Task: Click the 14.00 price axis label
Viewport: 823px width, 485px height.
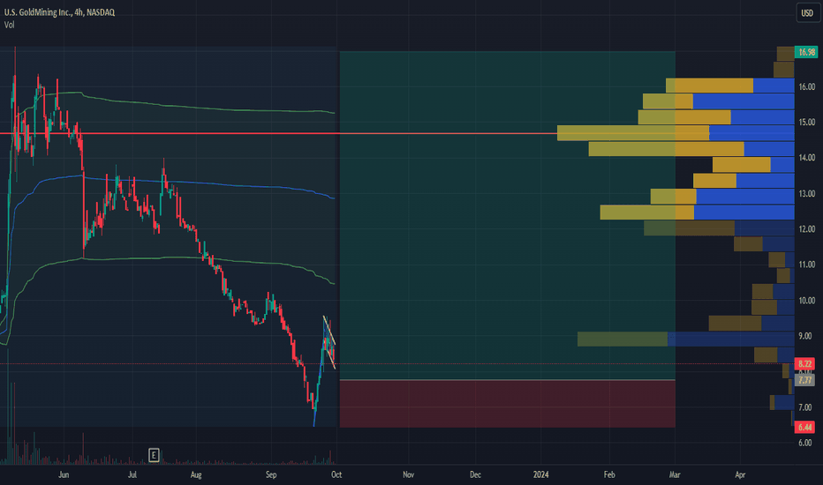Action: pyautogui.click(x=807, y=158)
